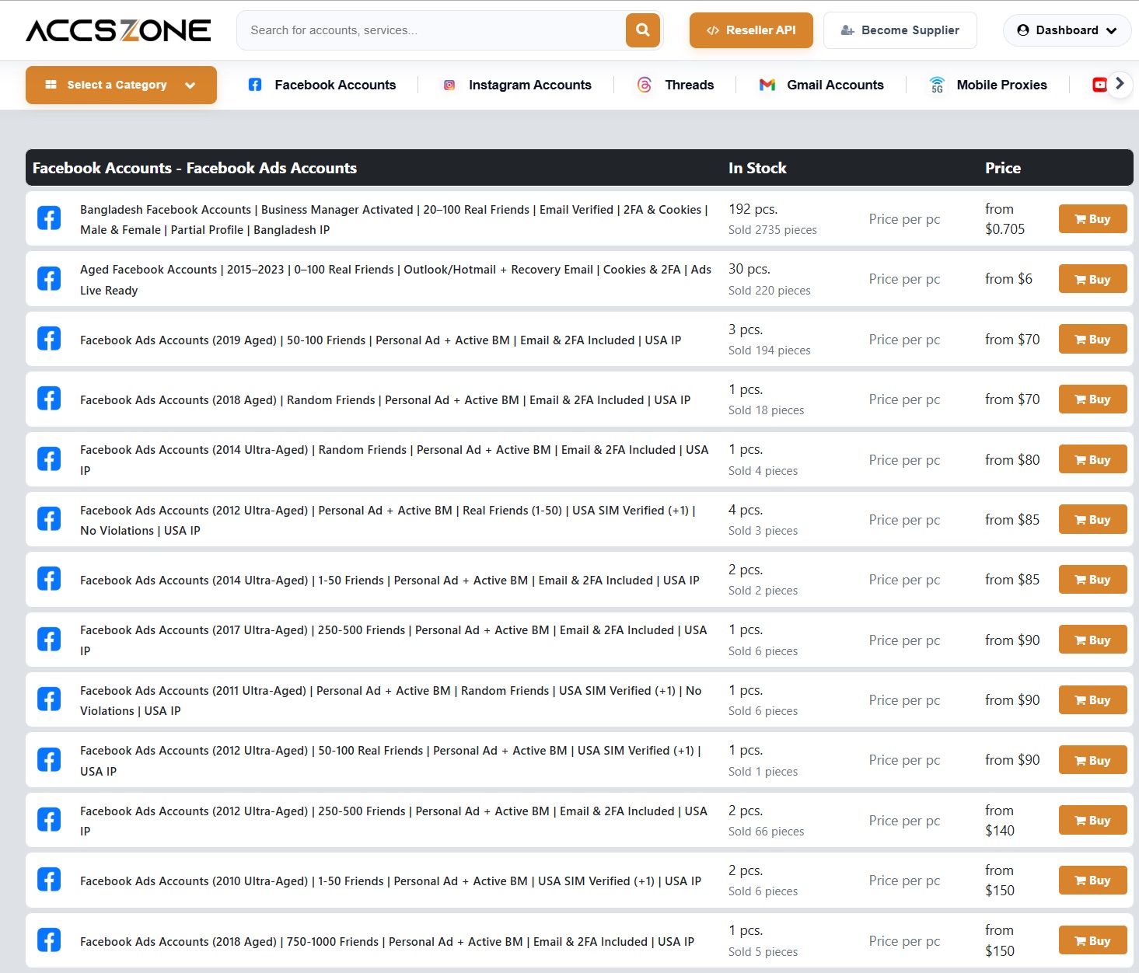
Task: Click the Gmail icon in category bar
Action: coord(767,85)
